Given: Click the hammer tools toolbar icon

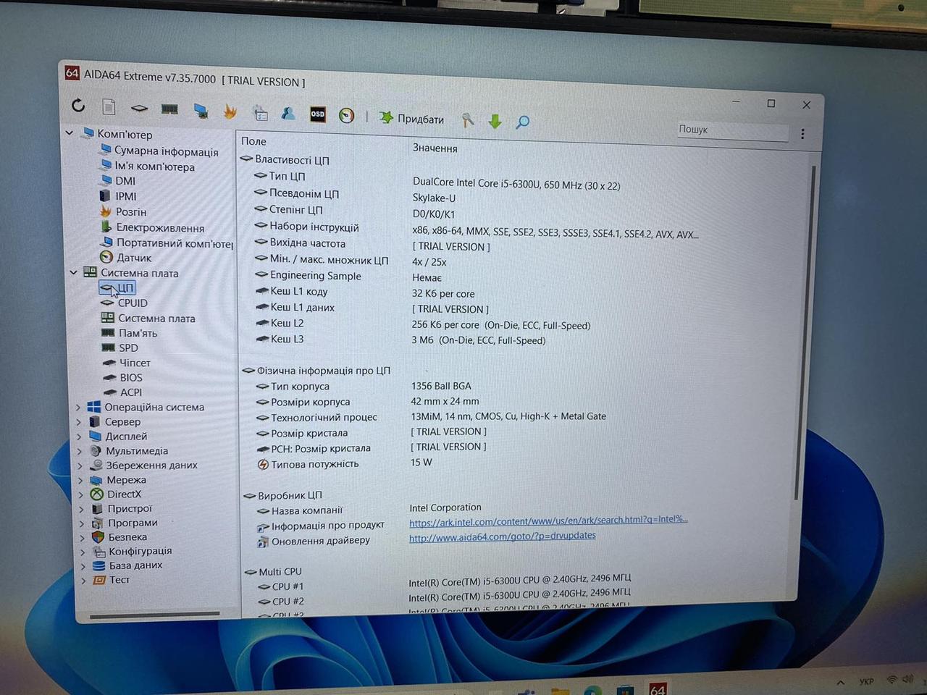Looking at the screenshot, I should [468, 120].
